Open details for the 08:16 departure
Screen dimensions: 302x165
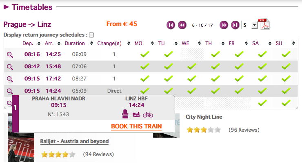click(x=10, y=54)
